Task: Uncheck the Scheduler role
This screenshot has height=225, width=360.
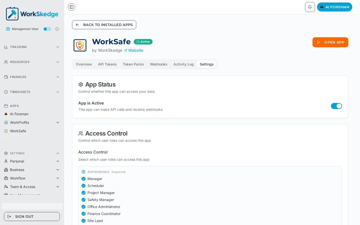Action: (x=83, y=186)
